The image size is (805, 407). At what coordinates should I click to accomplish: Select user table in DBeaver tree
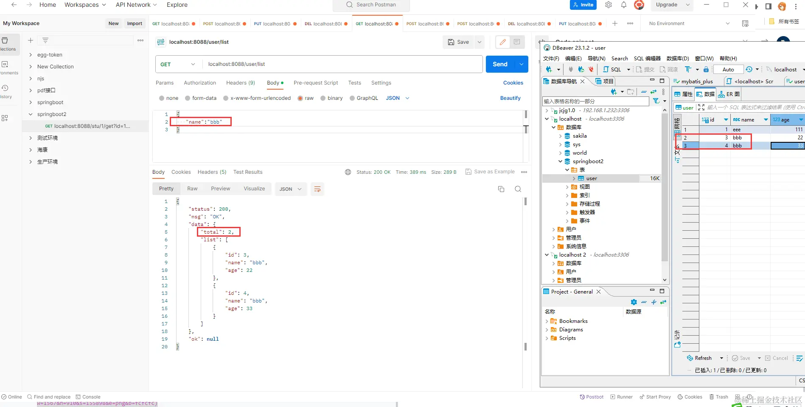pyautogui.click(x=592, y=178)
